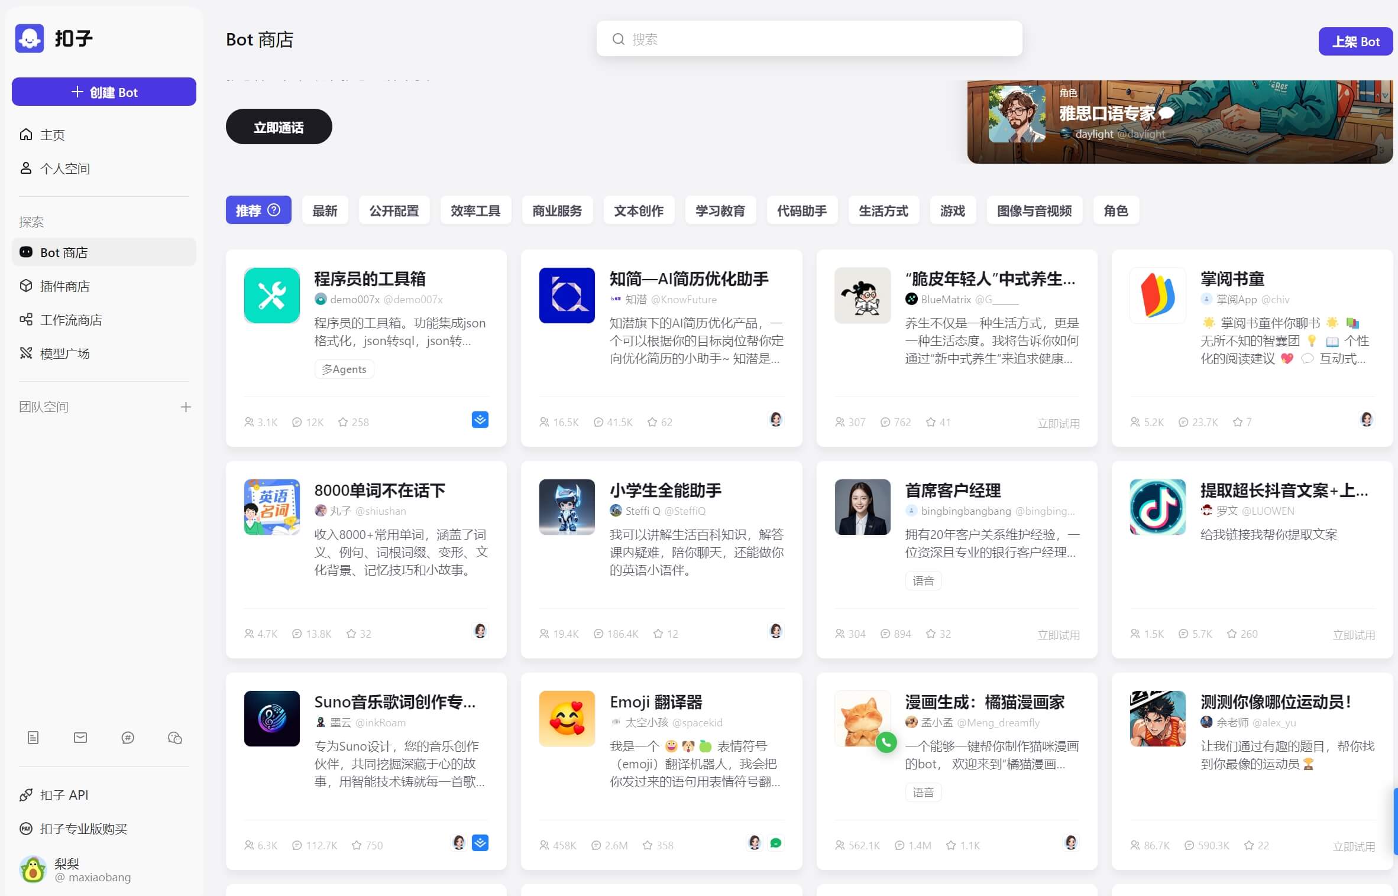Click 立即试用 on 首席客户经理 card
The width and height of the screenshot is (1398, 896).
[x=1058, y=635]
